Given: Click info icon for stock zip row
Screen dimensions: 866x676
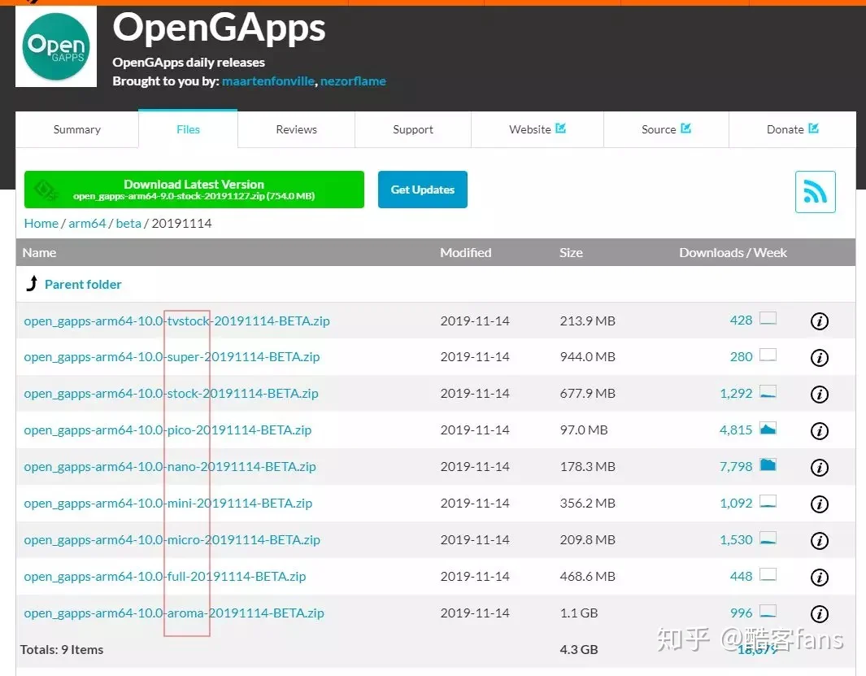Looking at the screenshot, I should [x=819, y=394].
